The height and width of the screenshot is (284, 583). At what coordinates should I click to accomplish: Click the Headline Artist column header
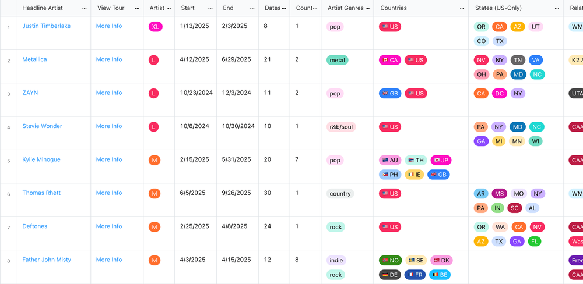pos(43,8)
